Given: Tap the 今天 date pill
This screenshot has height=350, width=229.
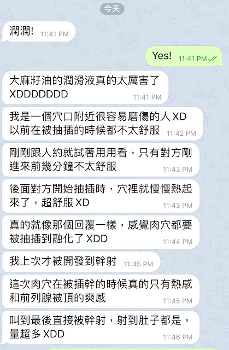Looking at the screenshot, I should [x=112, y=9].
